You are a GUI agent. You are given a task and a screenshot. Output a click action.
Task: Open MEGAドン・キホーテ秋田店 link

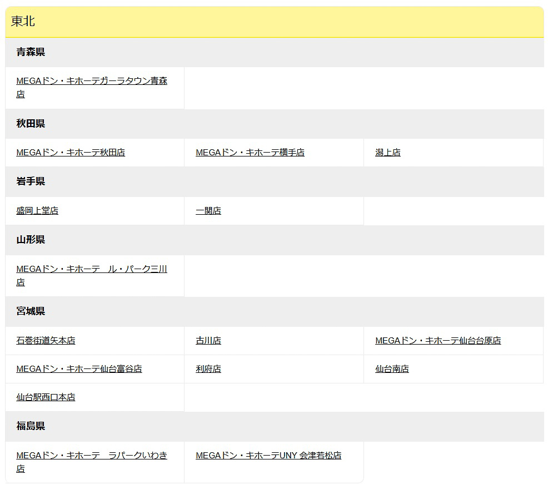[71, 153]
